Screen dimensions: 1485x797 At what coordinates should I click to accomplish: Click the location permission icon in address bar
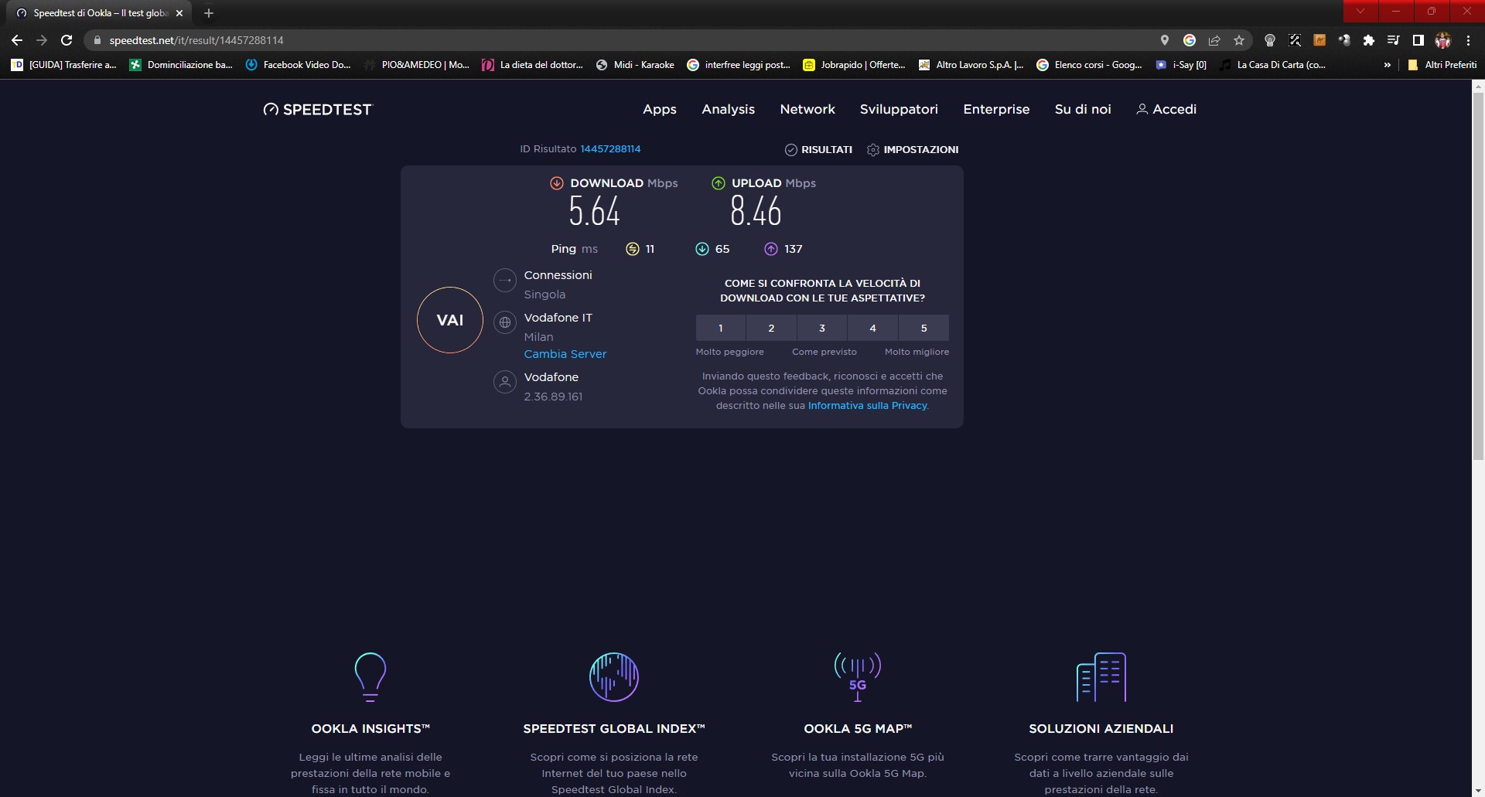pyautogui.click(x=1165, y=40)
